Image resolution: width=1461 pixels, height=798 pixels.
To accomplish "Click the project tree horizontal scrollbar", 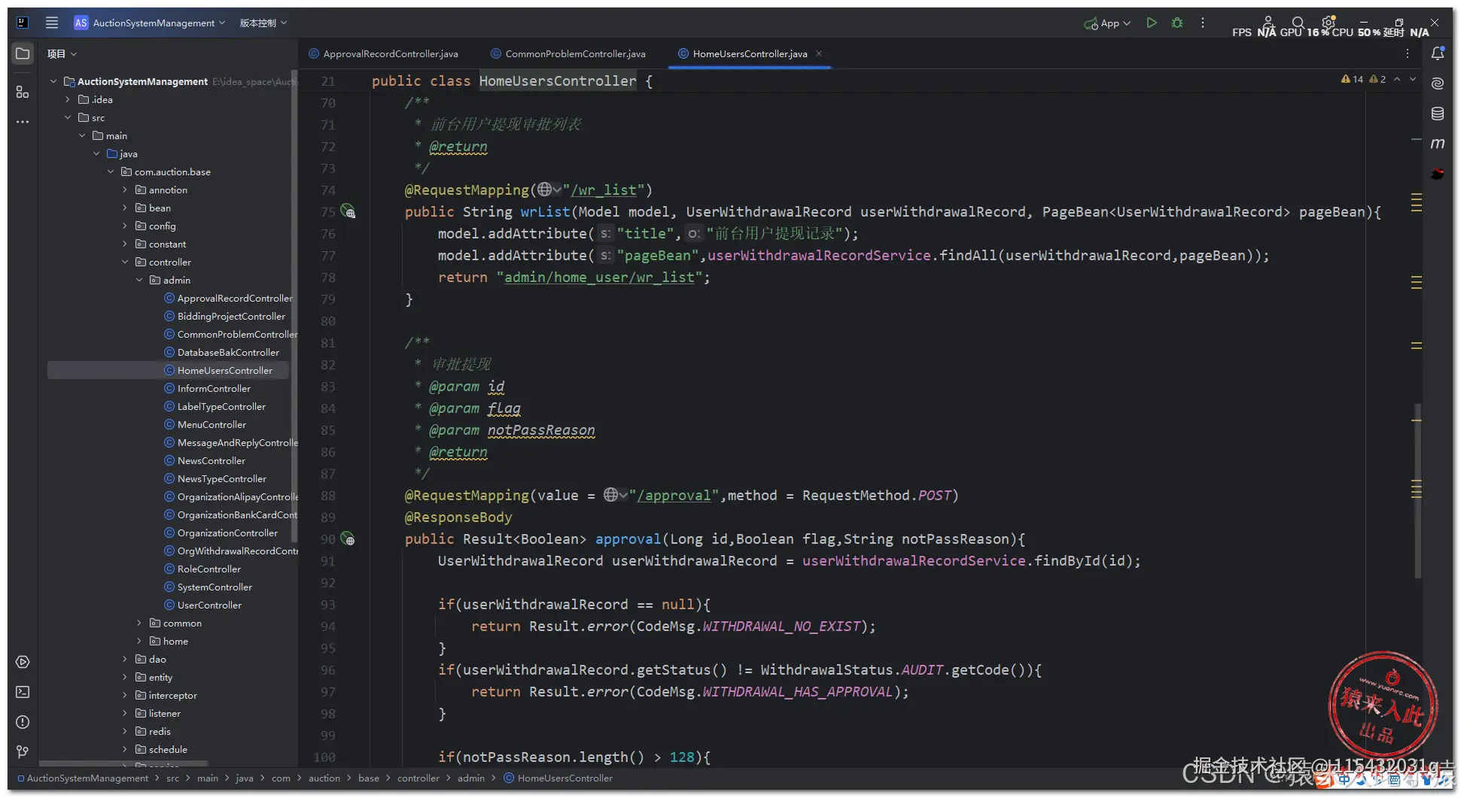I will (123, 763).
